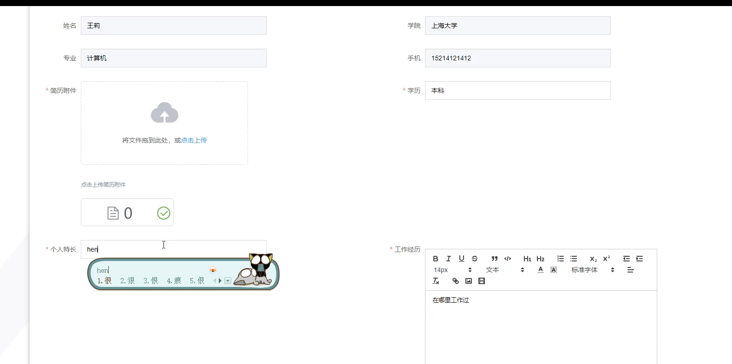732x364 pixels.
Task: Select IME candidate 1 很
Action: (105, 280)
